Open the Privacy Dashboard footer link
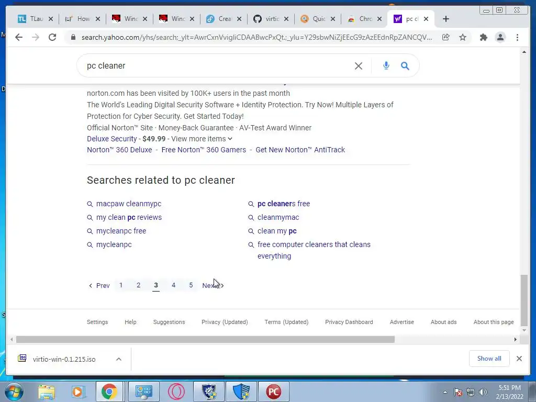Image resolution: width=536 pixels, height=402 pixels. tap(349, 322)
